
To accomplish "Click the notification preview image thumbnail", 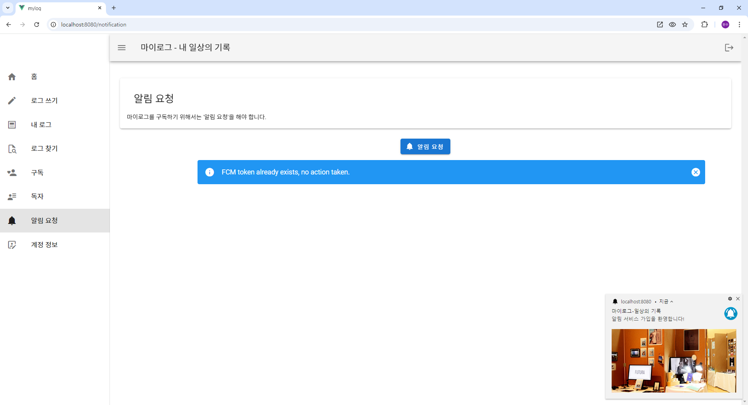I will click(673, 361).
